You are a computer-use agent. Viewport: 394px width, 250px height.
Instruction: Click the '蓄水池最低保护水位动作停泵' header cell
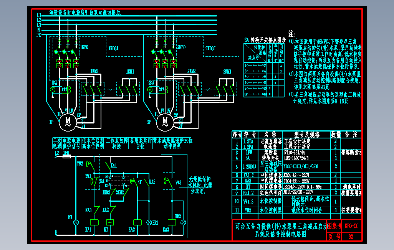point(172,143)
